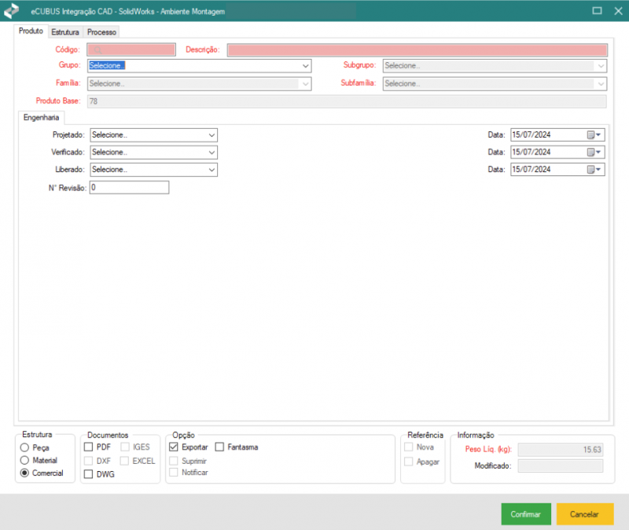
Task: Uncheck the Exportar option
Action: pos(174,447)
